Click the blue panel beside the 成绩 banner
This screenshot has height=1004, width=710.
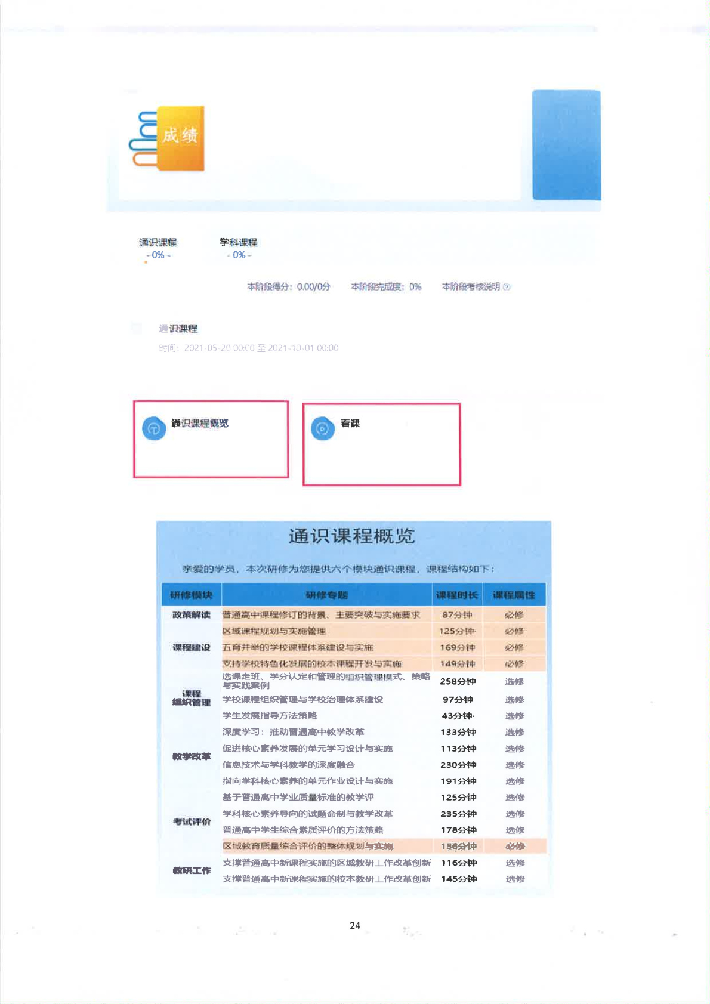(566, 145)
